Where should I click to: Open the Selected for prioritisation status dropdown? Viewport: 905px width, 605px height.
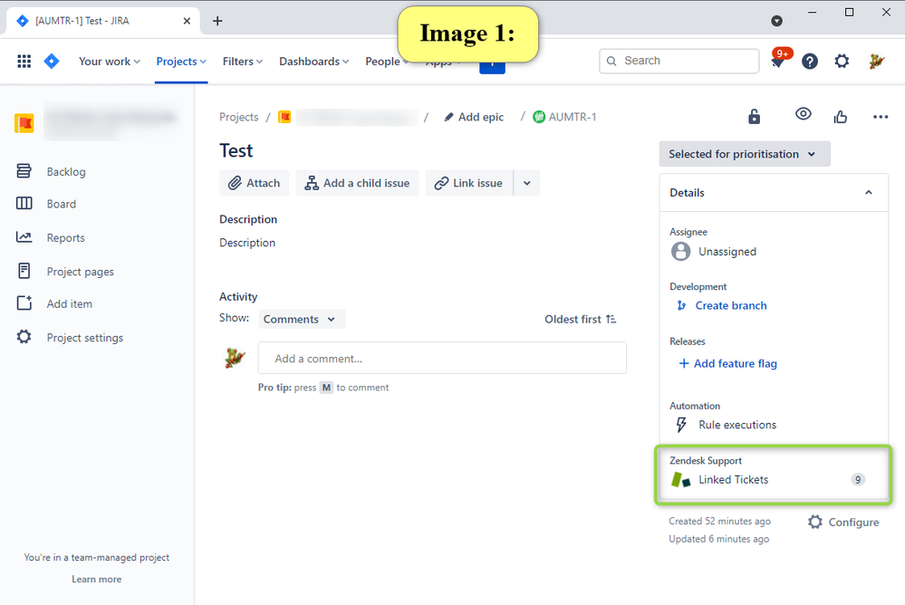pos(745,154)
